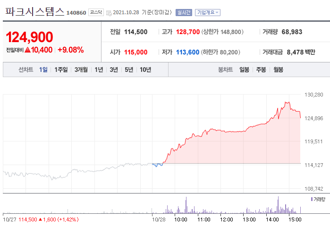Click the trading value 8,478 백만
Image resolution: width=330 pixels, height=228 pixels.
pyautogui.click(x=301, y=52)
